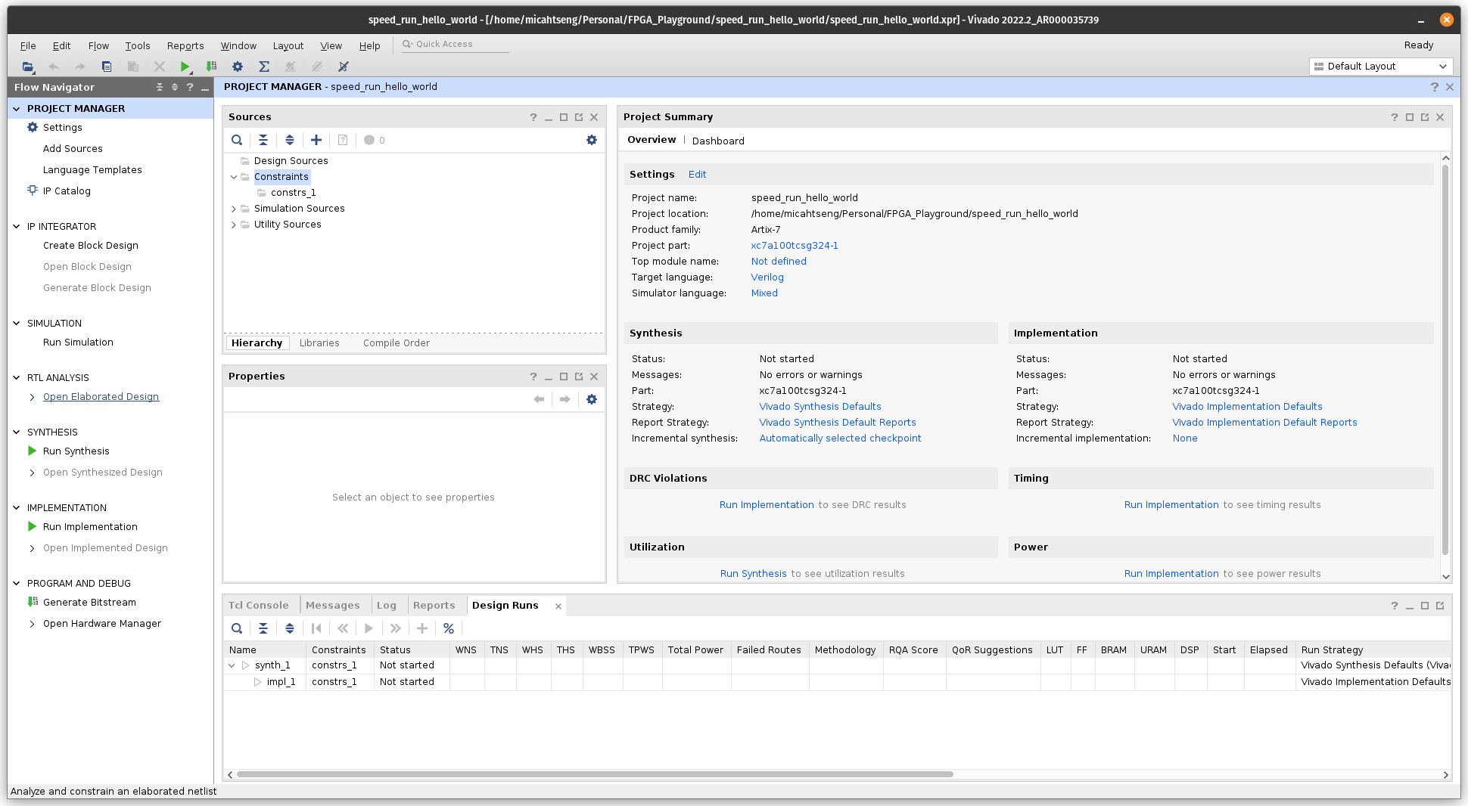The image size is (1468, 806).
Task: Expand all in the Sources panel toolbar
Action: coord(290,140)
